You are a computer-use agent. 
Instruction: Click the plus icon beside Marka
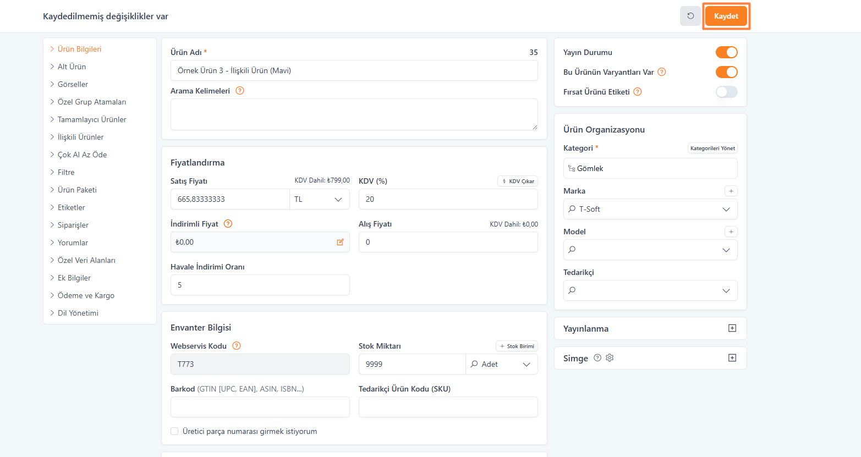(x=731, y=191)
